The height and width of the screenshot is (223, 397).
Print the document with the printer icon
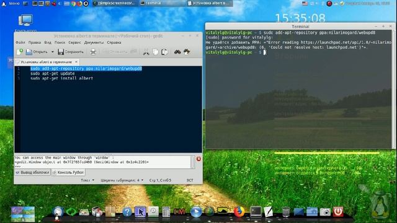tap(93, 52)
